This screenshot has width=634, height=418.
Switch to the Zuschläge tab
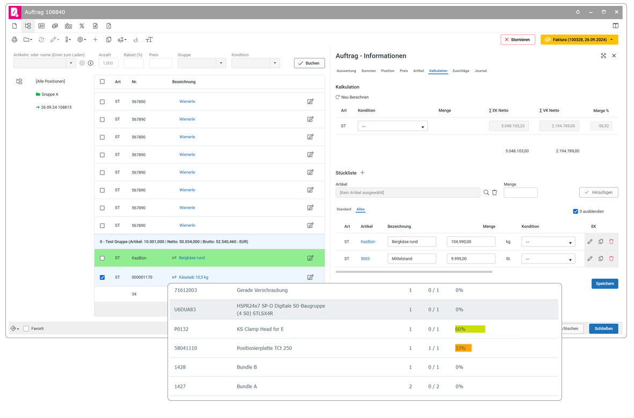coord(461,71)
